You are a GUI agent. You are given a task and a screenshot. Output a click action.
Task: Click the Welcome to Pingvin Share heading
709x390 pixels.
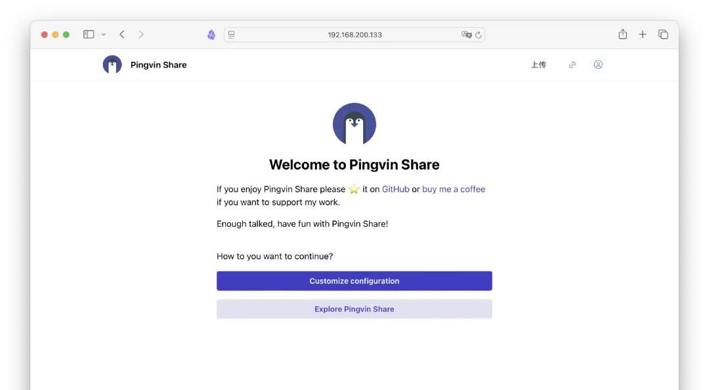tap(354, 165)
